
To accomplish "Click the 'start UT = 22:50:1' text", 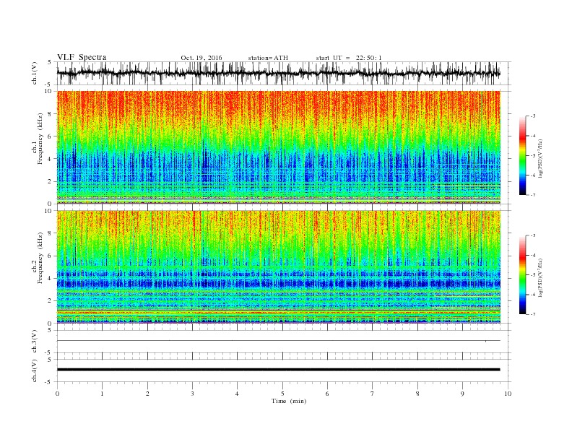I will pos(349,58).
